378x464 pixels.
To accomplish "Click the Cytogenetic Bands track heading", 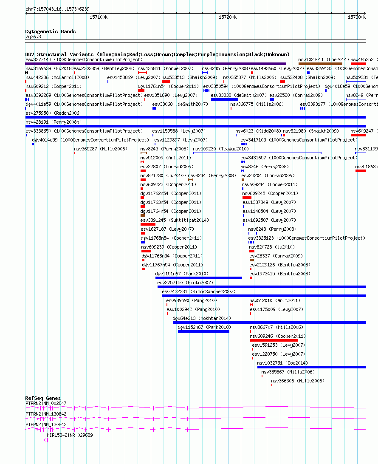I will tap(50, 31).
